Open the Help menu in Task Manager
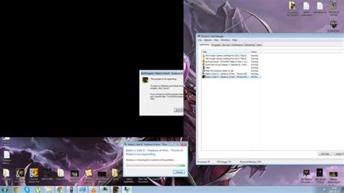 (x=235, y=40)
